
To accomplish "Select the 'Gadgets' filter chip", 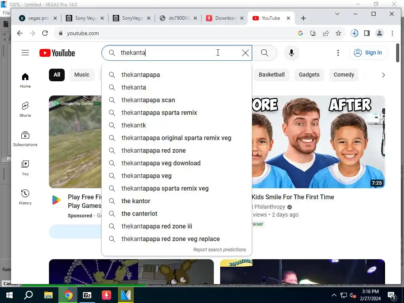I will pos(309,75).
